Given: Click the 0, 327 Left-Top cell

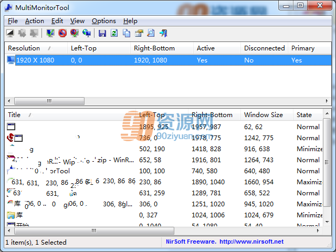Looking at the screenshot, I should [148, 215].
